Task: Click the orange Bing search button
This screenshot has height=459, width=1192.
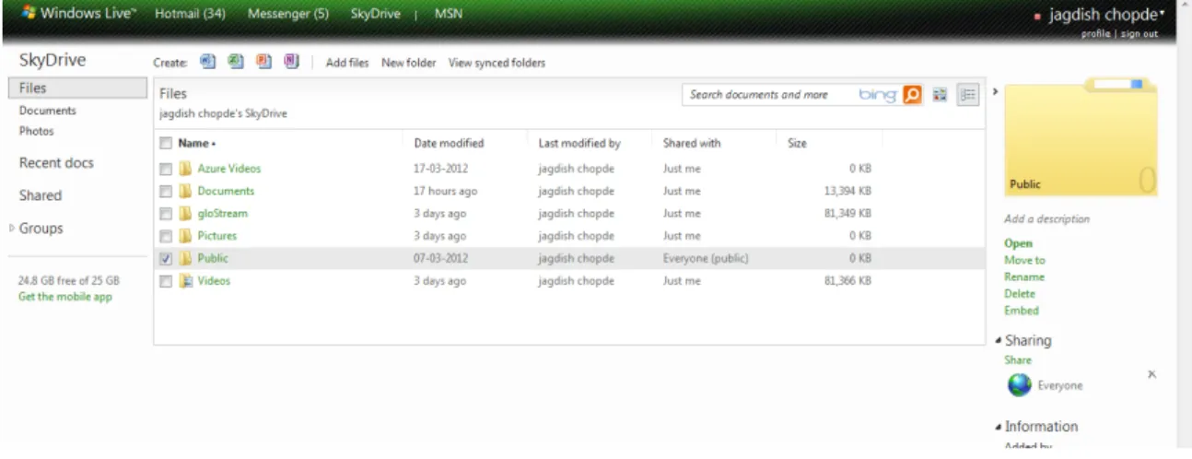Action: click(912, 95)
